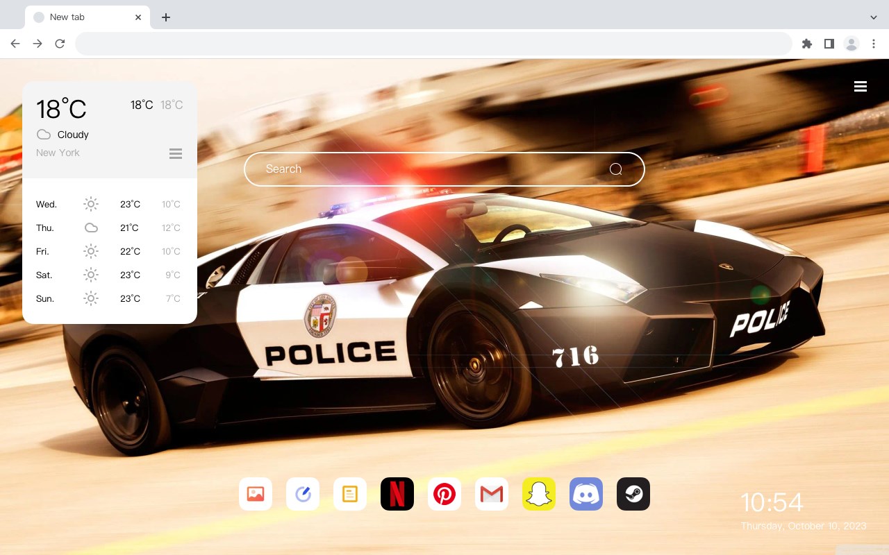Click into the Search input field
889x555 pixels.
pyautogui.click(x=444, y=169)
